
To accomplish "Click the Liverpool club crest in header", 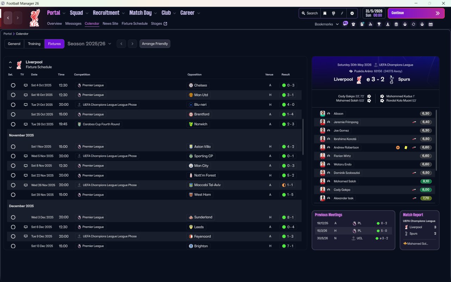I will [35, 18].
